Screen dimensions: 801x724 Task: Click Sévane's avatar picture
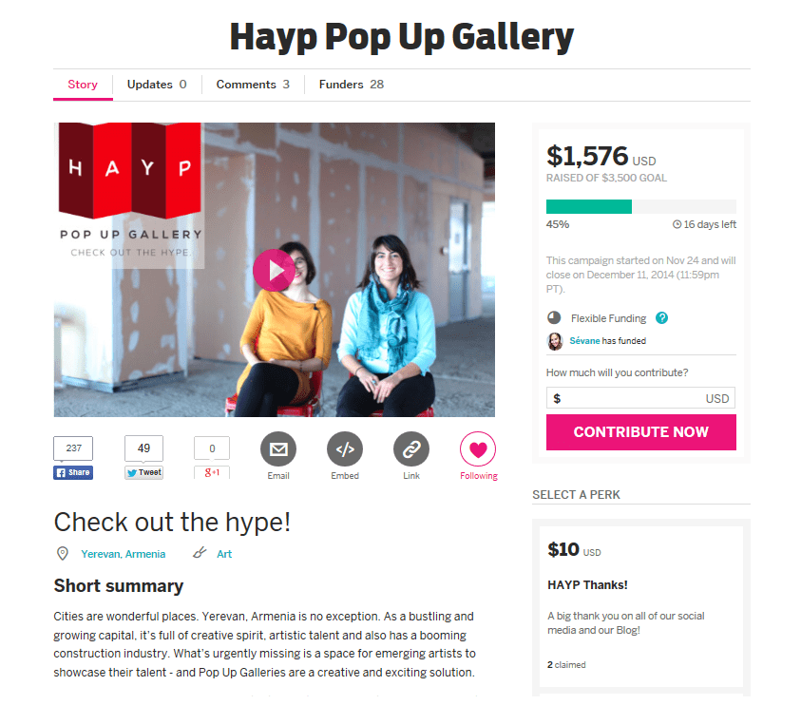point(555,341)
